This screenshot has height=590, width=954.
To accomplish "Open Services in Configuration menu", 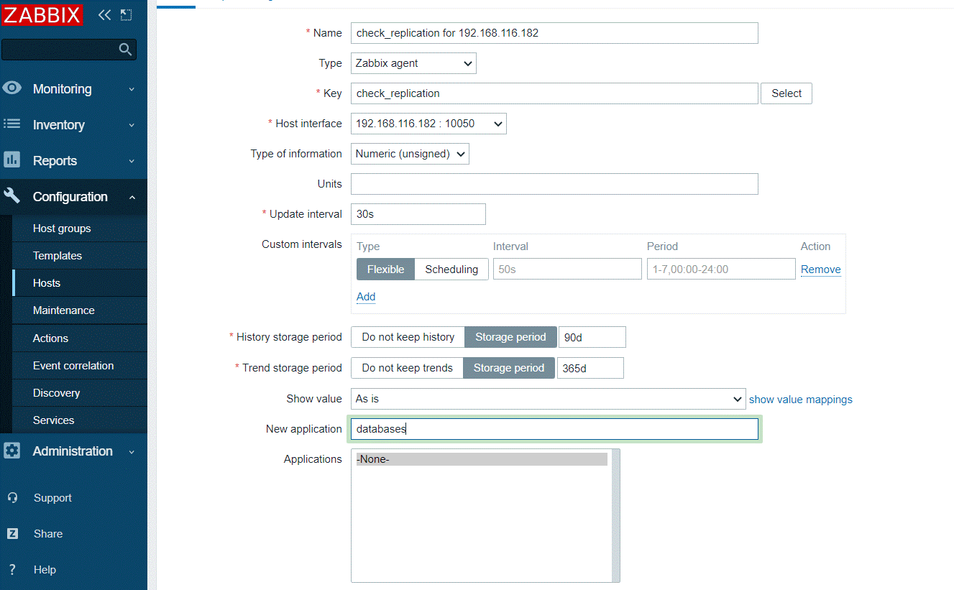I will [x=79, y=420].
